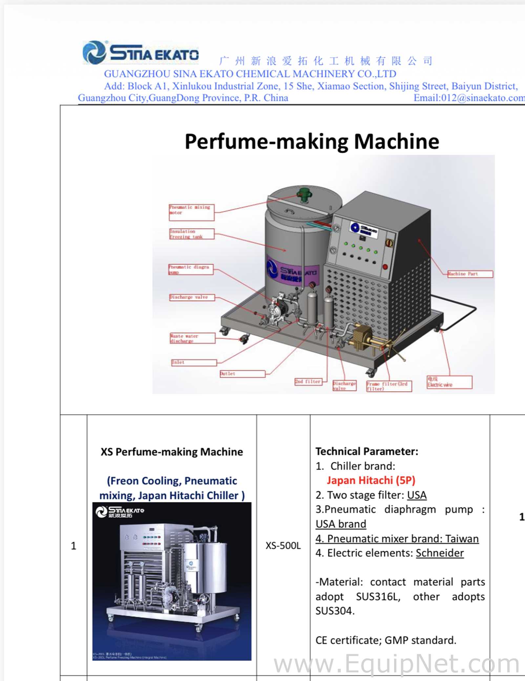This screenshot has height=681, width=525.
Task: Click the Sina Ekato logo in the header
Action: pyautogui.click(x=141, y=52)
